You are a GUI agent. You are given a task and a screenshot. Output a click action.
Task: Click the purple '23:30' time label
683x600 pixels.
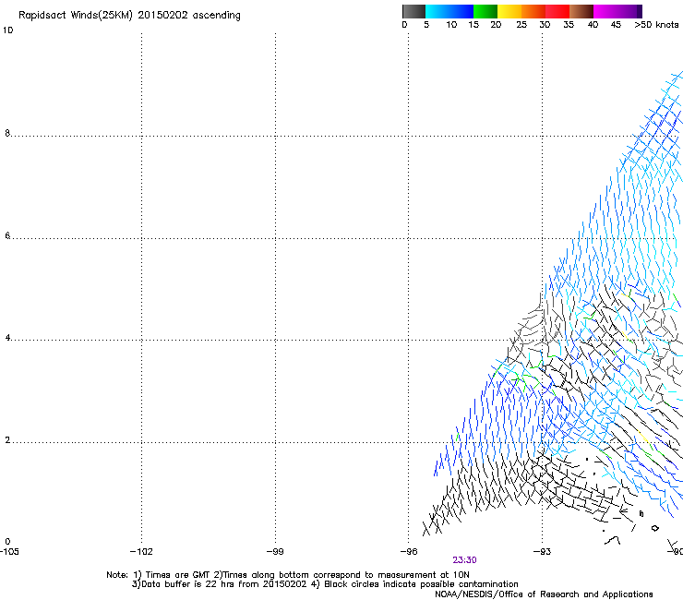click(x=464, y=560)
